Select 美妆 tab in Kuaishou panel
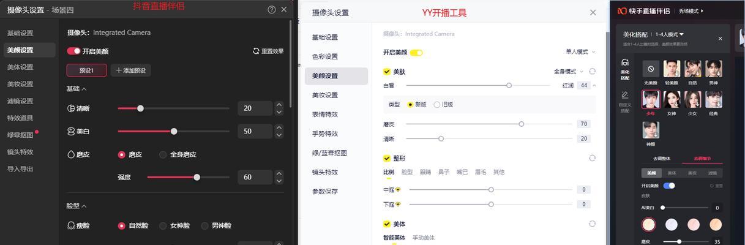Viewport: 745px width, 245px height. (x=692, y=173)
